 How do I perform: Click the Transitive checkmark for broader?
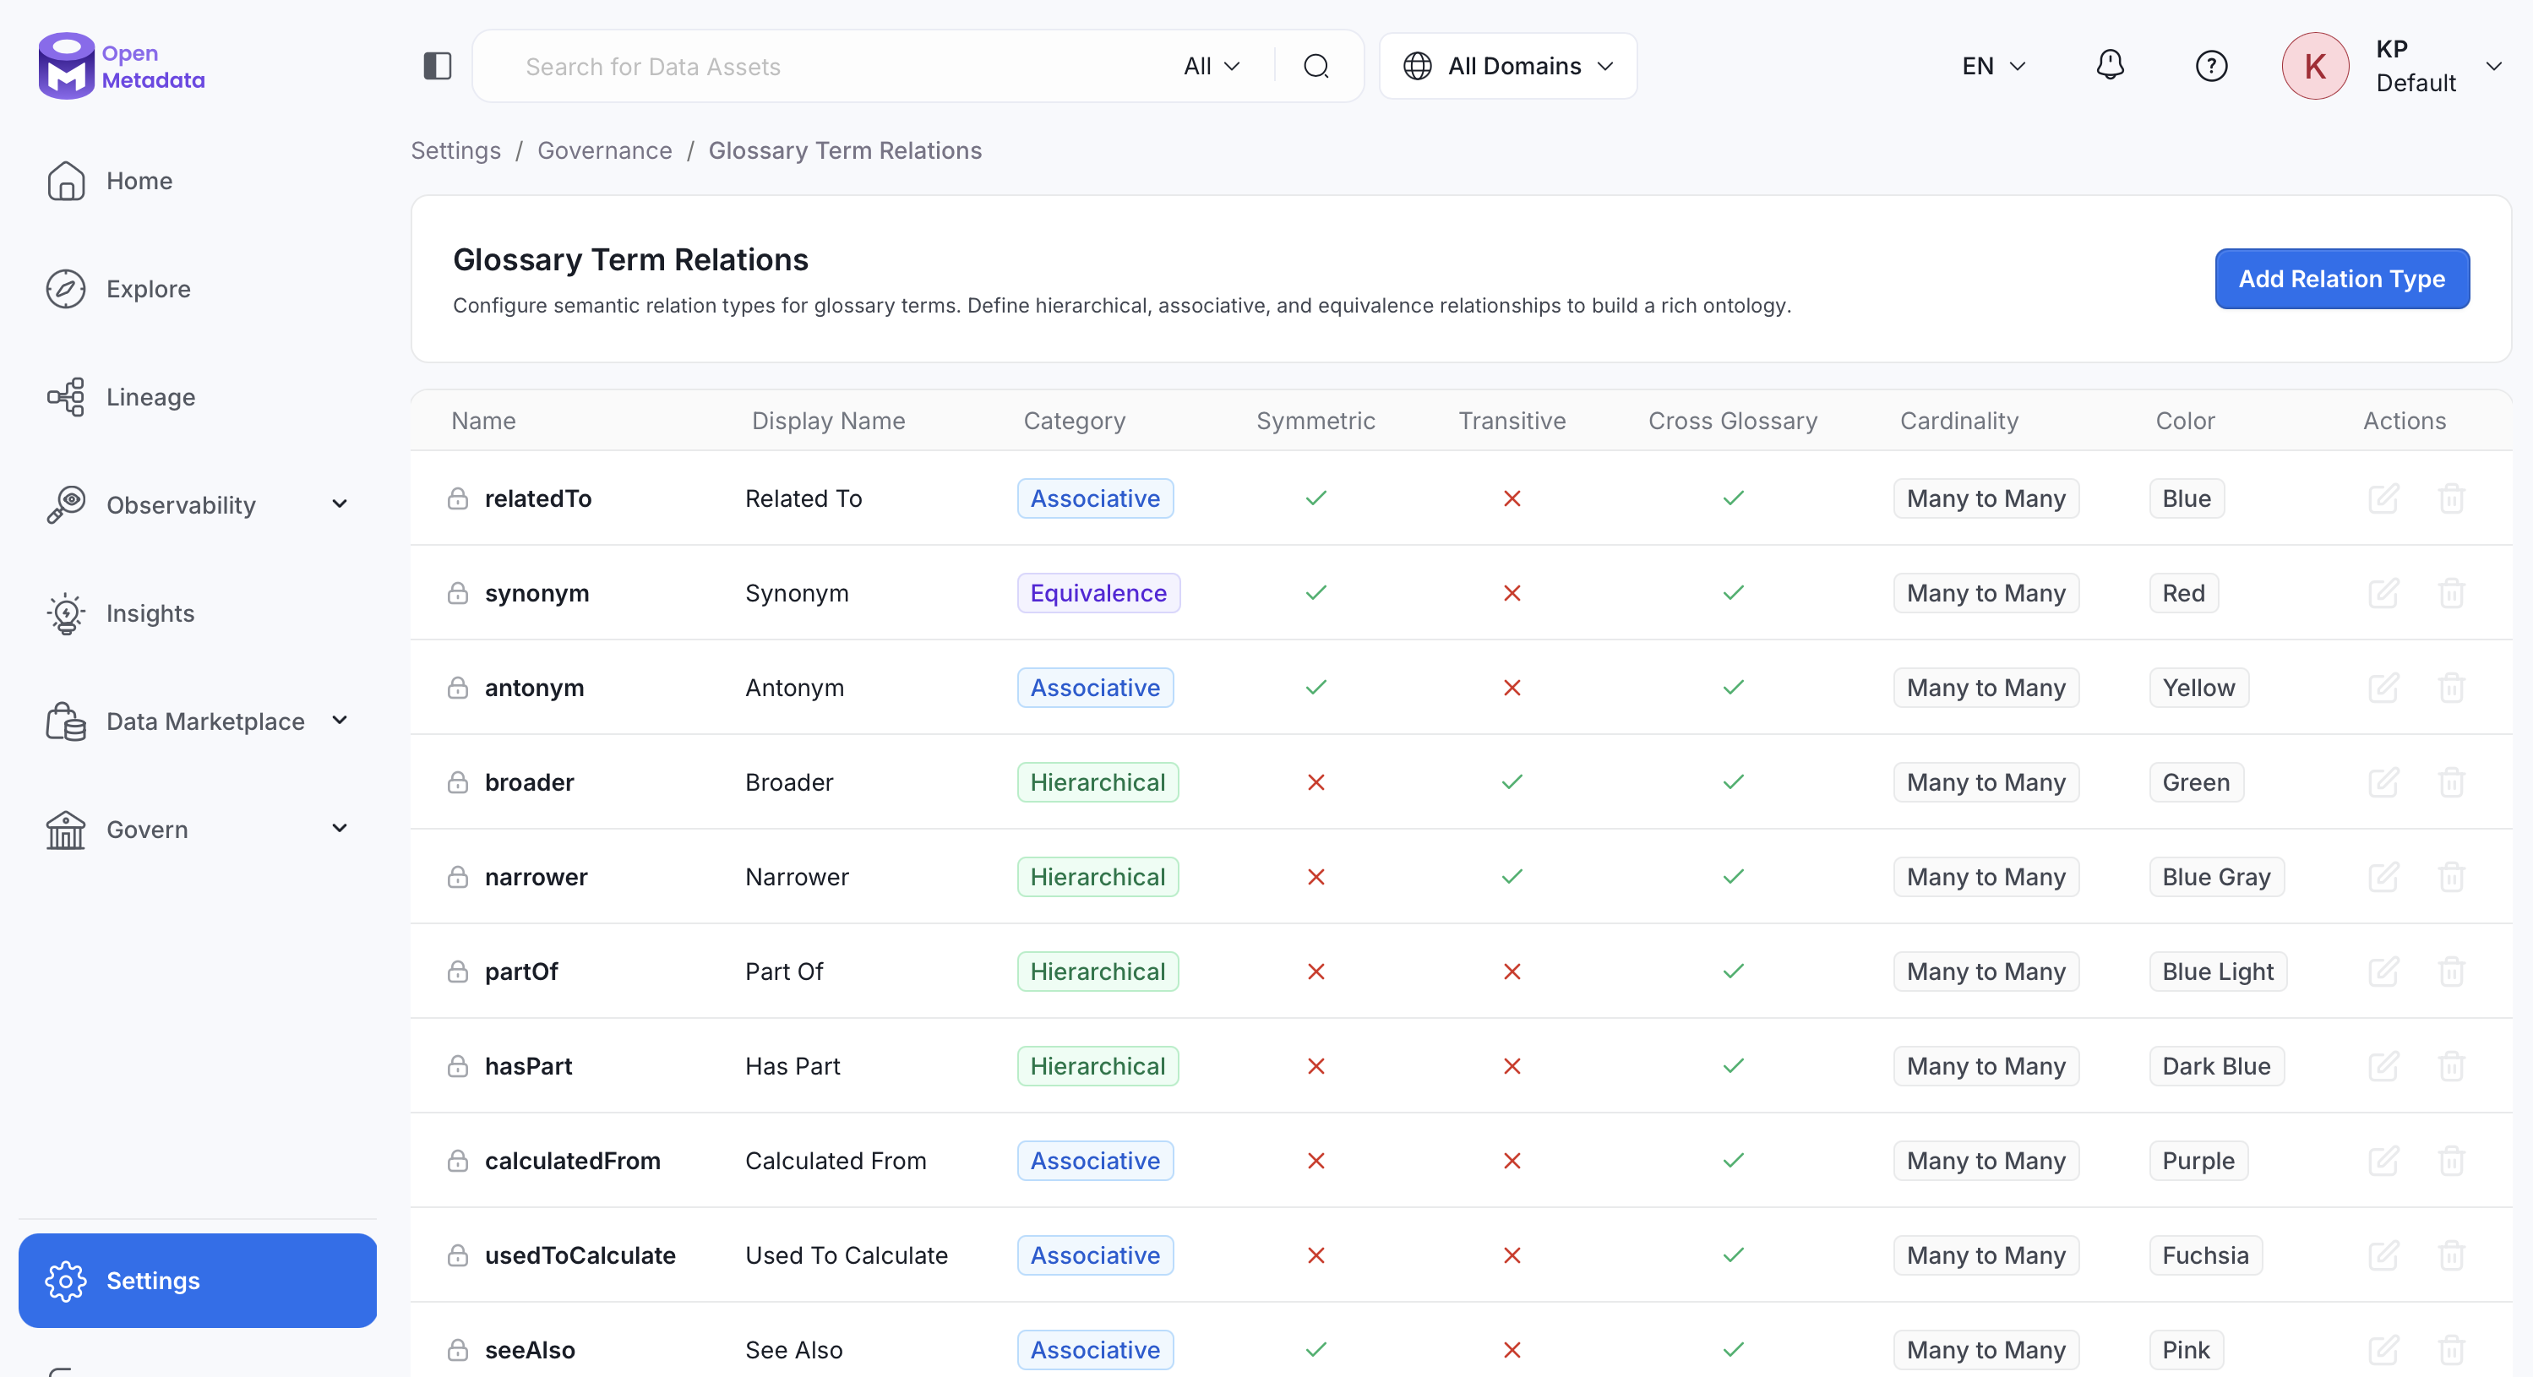point(1512,782)
